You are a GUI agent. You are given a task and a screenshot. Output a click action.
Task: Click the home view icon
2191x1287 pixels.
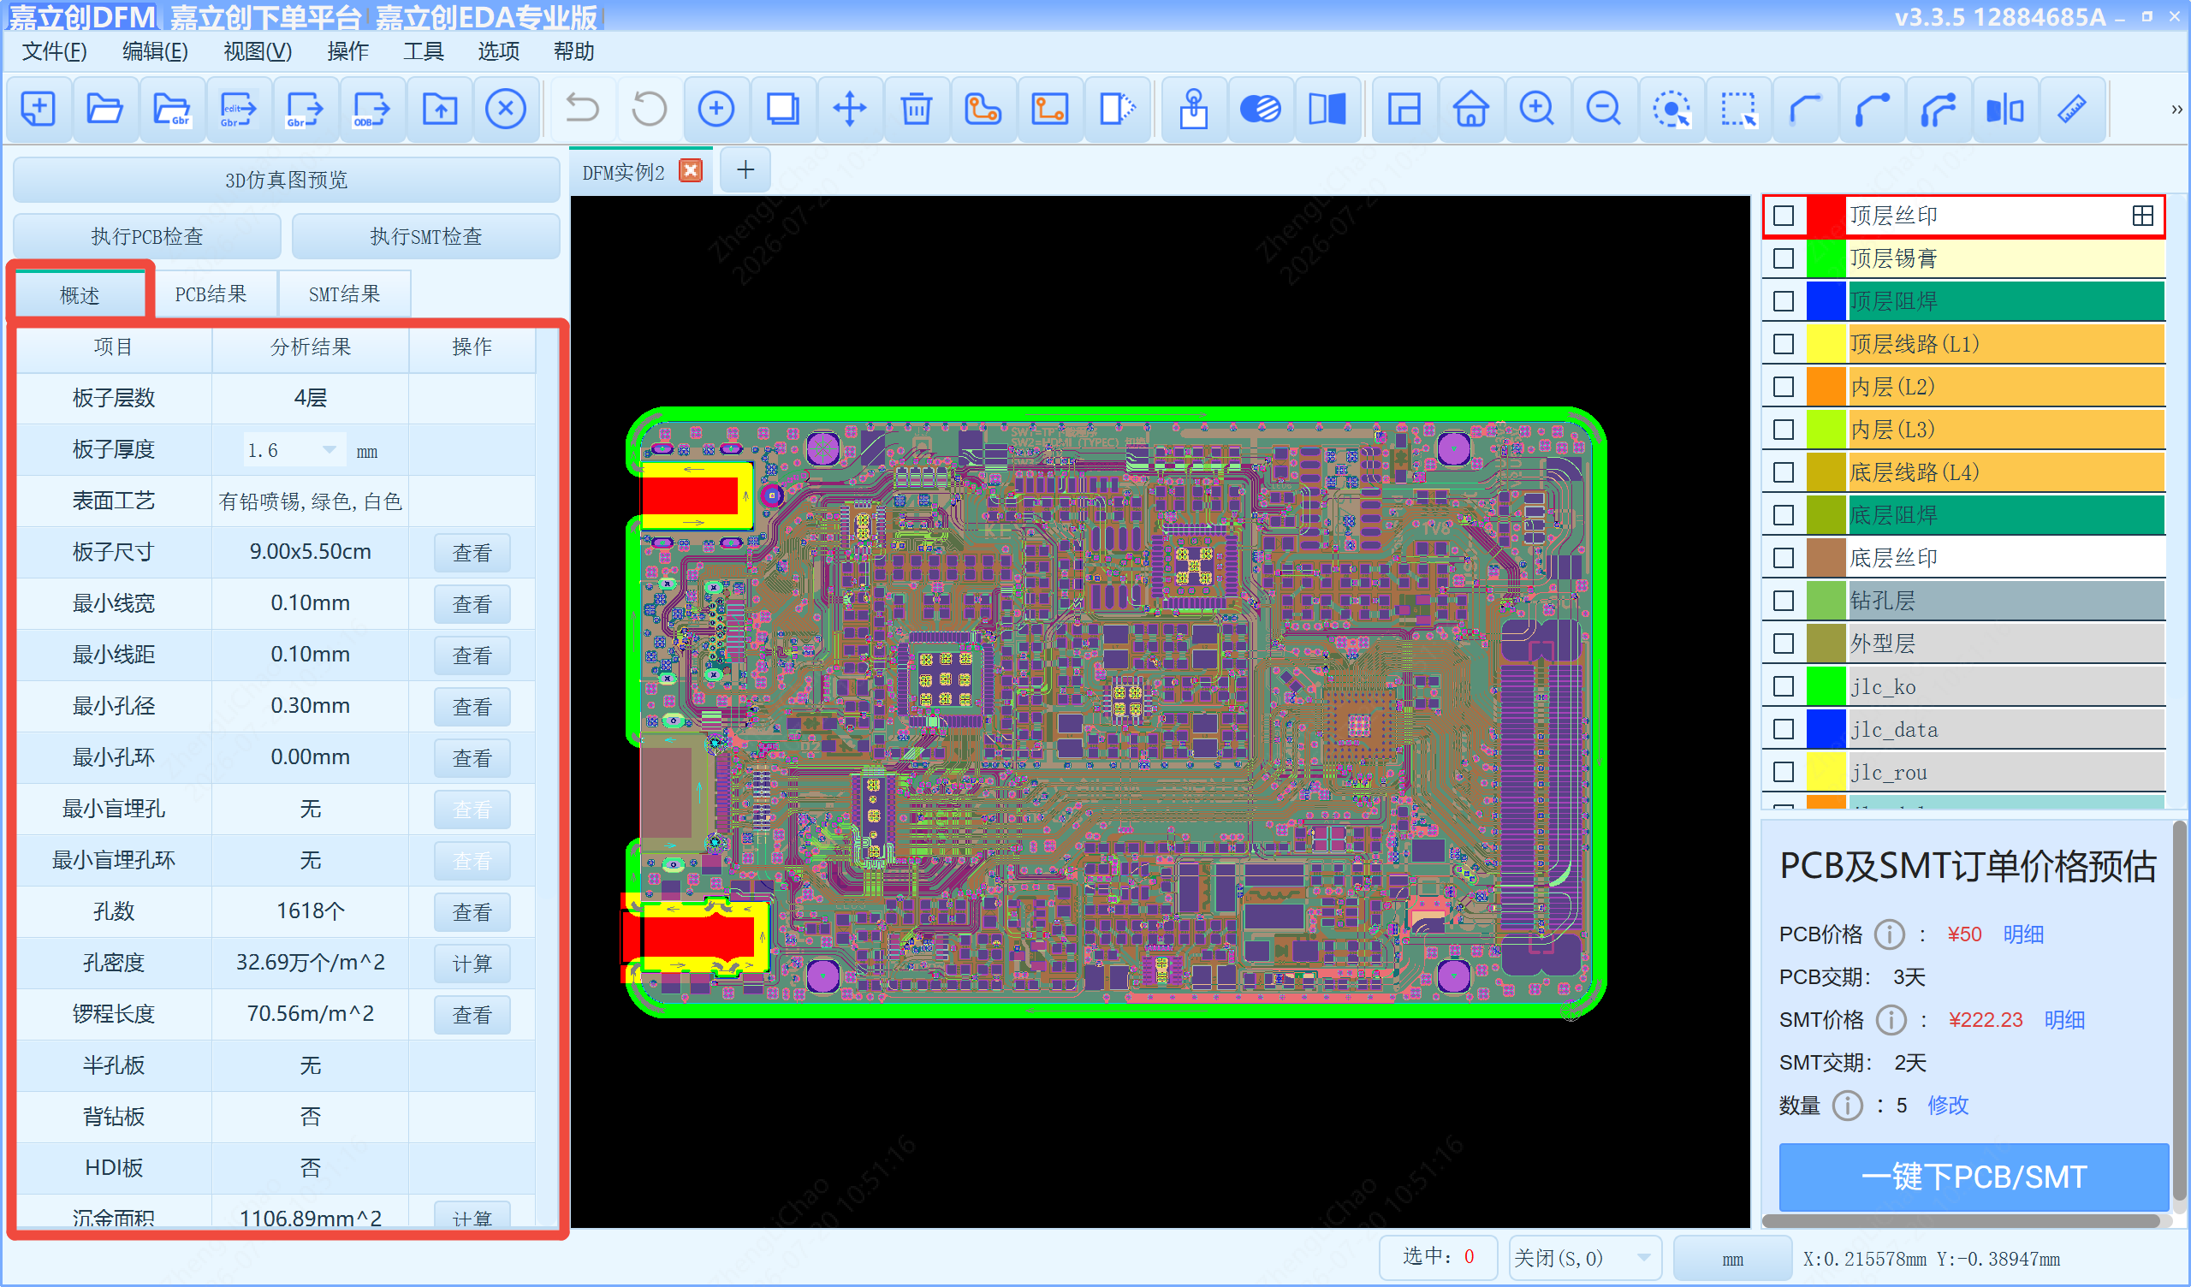click(x=1470, y=110)
